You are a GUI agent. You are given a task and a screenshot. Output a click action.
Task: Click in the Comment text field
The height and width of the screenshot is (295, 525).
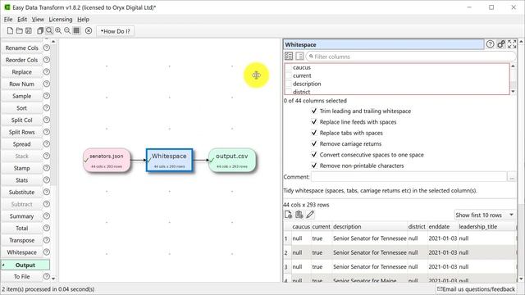pyautogui.click(x=409, y=177)
